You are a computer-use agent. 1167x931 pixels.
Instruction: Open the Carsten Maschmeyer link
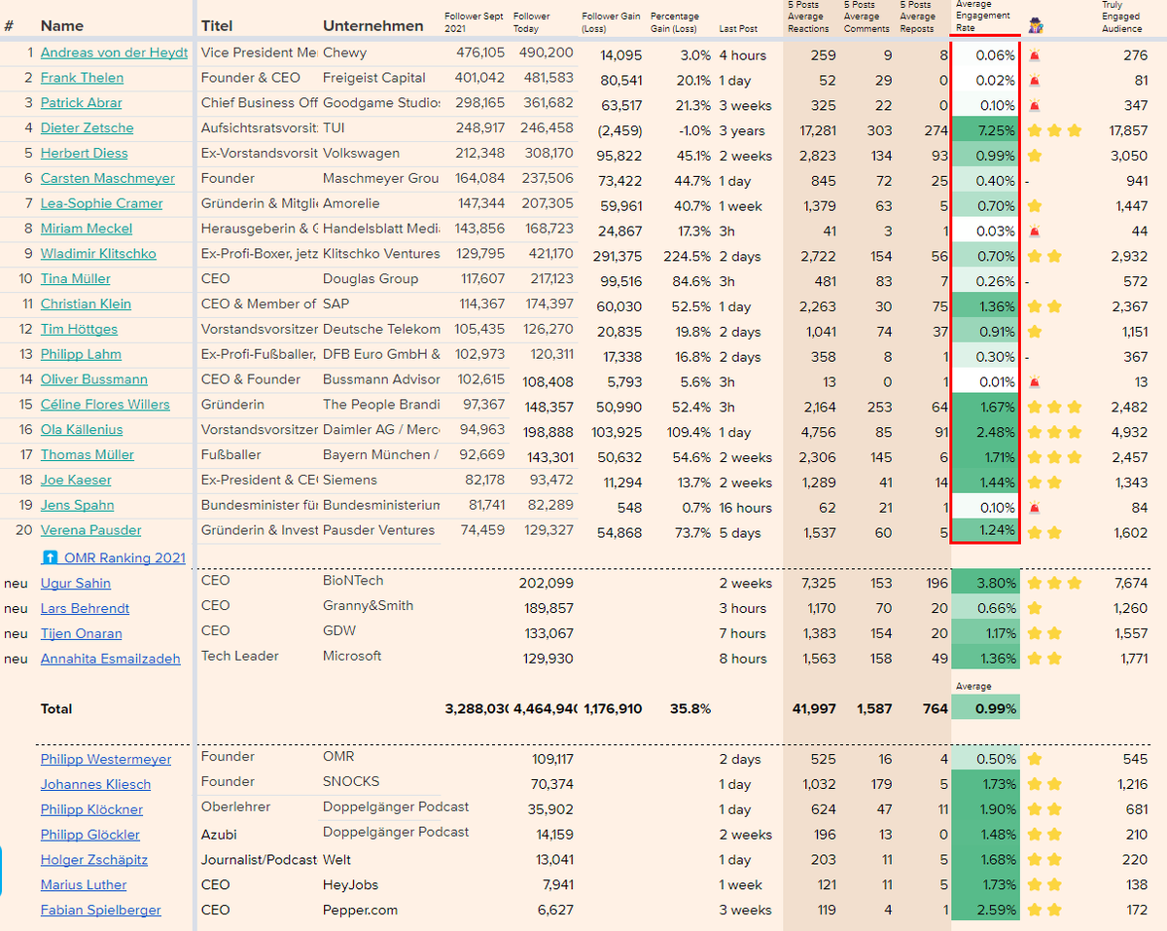pos(108,179)
